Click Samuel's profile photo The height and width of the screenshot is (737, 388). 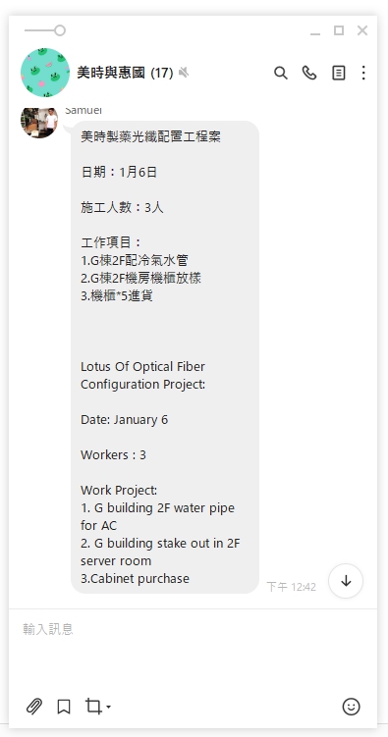(39, 122)
